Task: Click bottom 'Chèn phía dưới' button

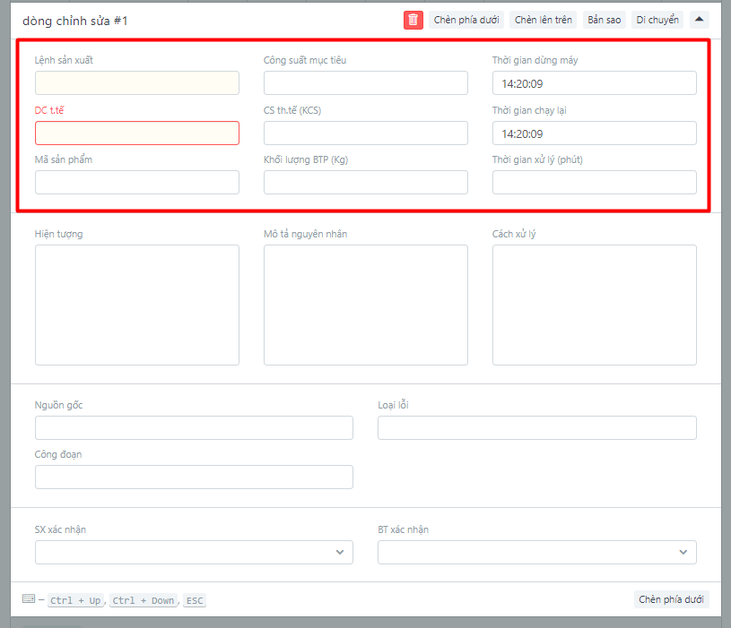Action: (x=671, y=599)
